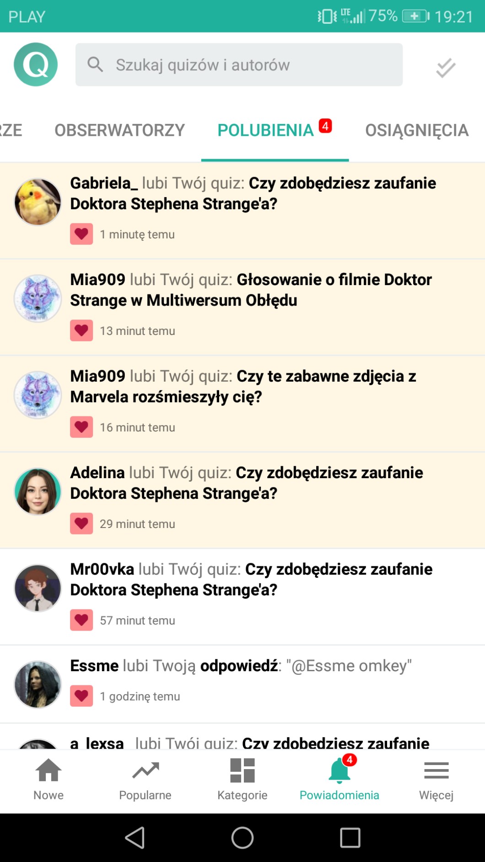Switch to the OSIĄGNIĘCIA tab
485x862 pixels.
pos(417,130)
